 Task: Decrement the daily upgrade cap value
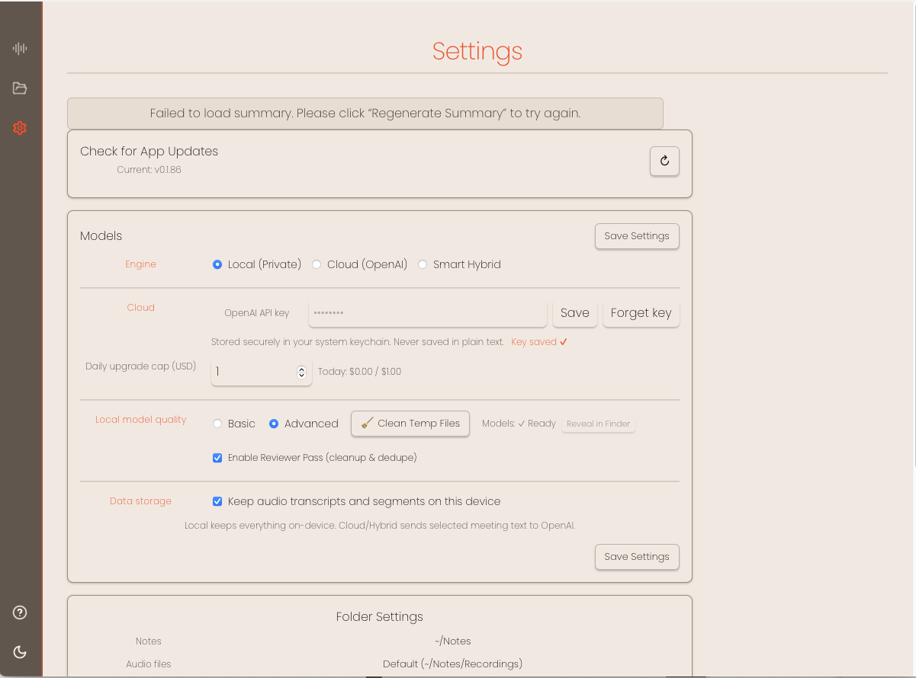coord(301,375)
